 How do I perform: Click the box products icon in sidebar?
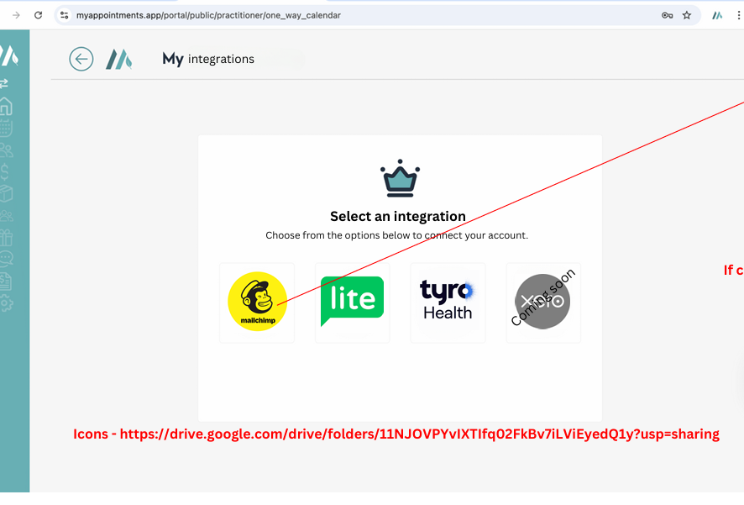point(6,194)
